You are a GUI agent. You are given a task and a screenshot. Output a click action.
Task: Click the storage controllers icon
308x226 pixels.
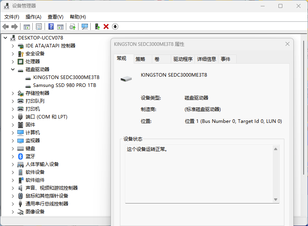click(21, 93)
